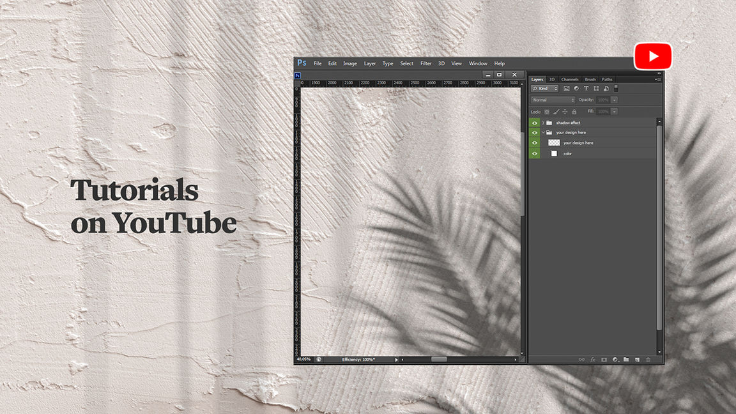This screenshot has width=736, height=414.
Task: Open the Select menu
Action: tap(406, 63)
